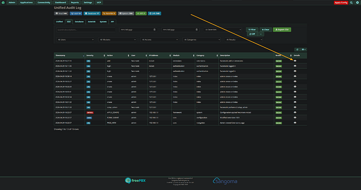
Task: Click the Export CSV button
Action: 282,30
